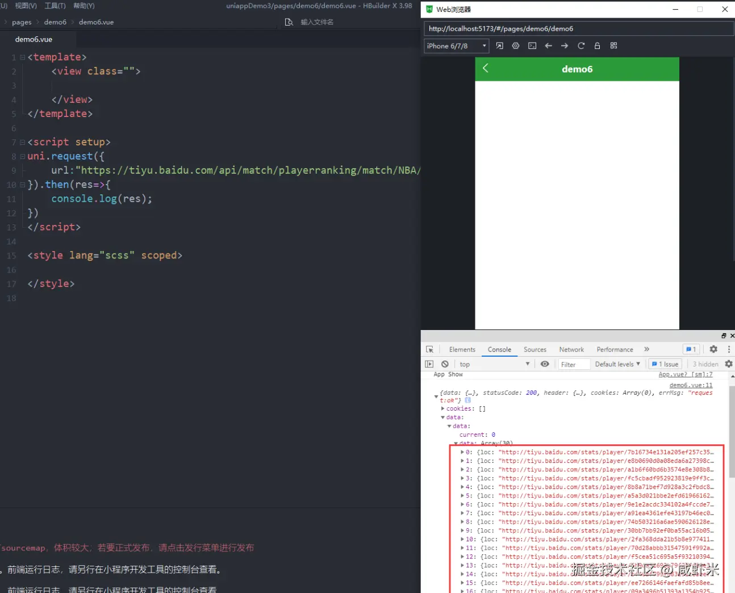
Task: Show the console sidebar icon
Action: [x=429, y=364]
